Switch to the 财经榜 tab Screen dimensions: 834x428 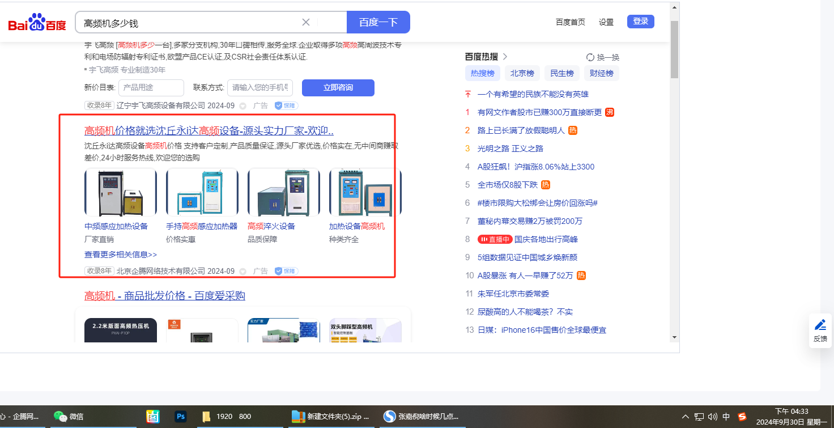pos(602,73)
